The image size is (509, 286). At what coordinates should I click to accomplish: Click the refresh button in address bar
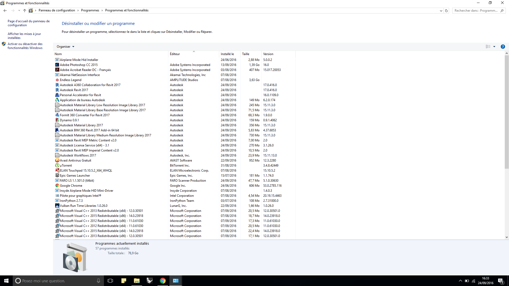click(x=446, y=11)
